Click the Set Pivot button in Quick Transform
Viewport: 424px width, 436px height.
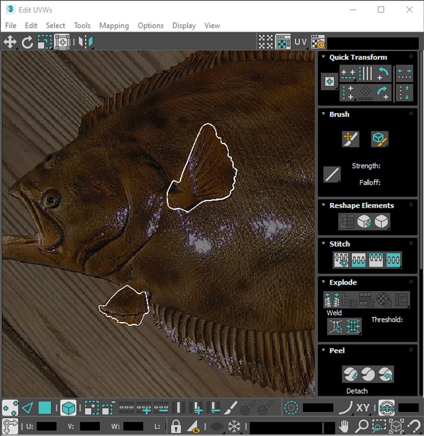point(330,82)
